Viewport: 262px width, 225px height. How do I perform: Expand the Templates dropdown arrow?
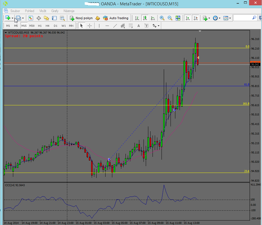pos(230,18)
